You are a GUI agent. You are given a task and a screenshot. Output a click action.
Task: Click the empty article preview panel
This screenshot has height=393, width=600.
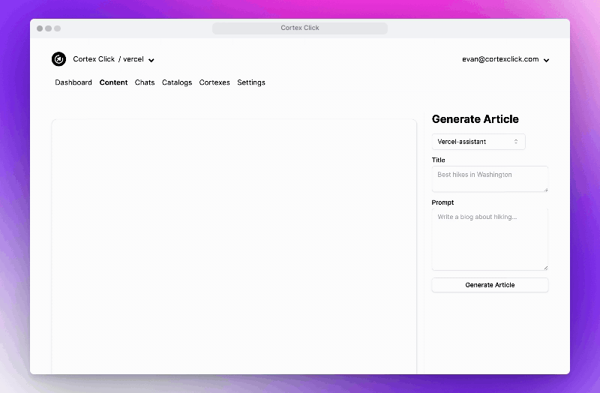pos(234,246)
